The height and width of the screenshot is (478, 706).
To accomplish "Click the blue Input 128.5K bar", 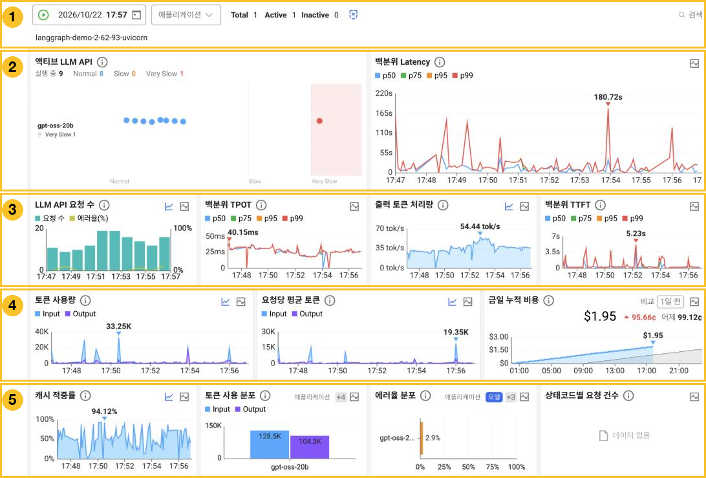I will point(269,444).
